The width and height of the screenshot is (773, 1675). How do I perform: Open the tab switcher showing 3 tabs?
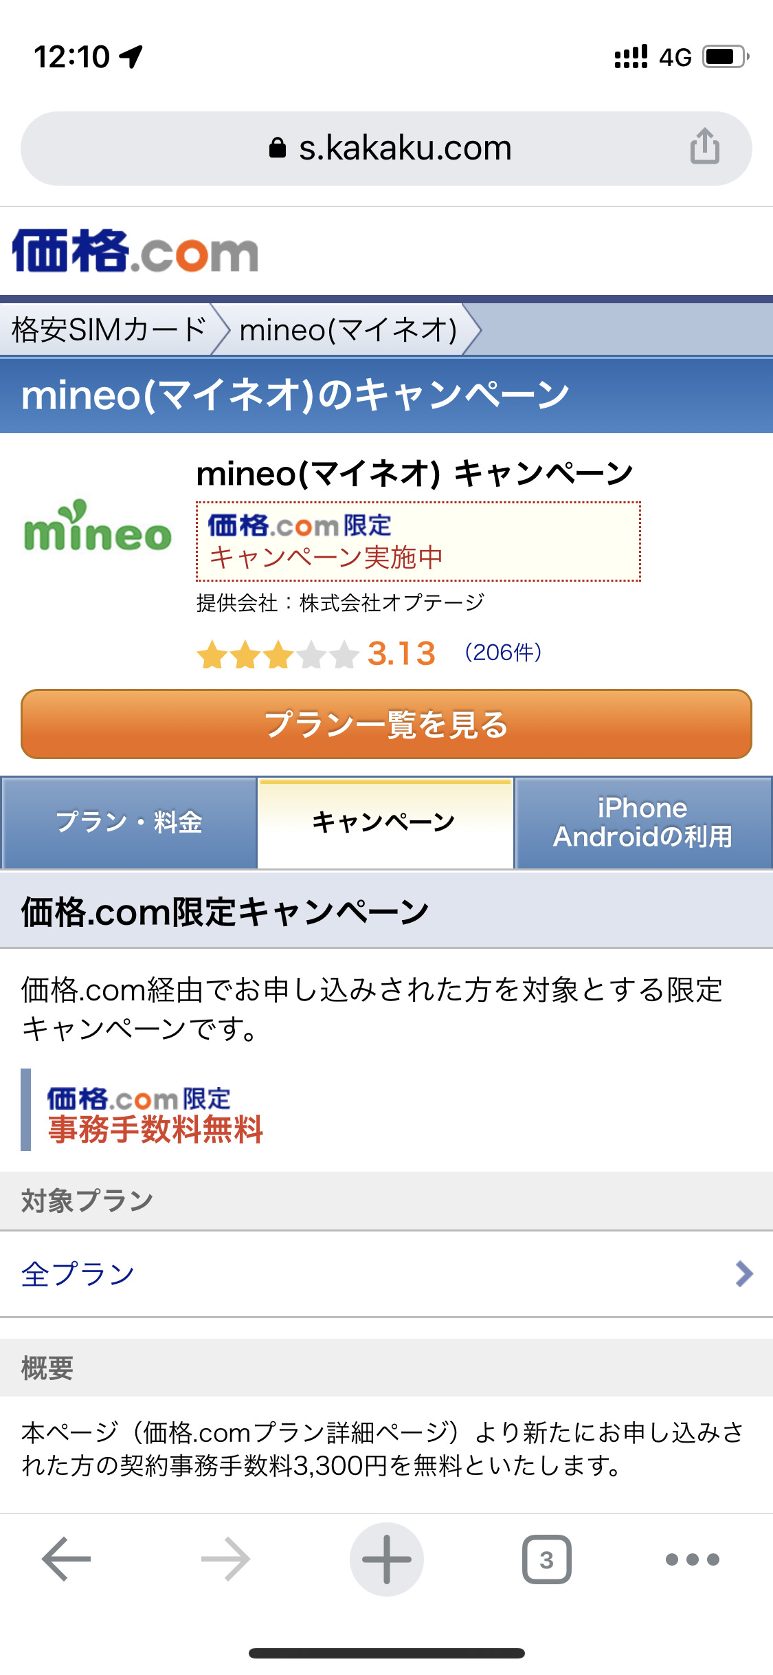coord(546,1559)
